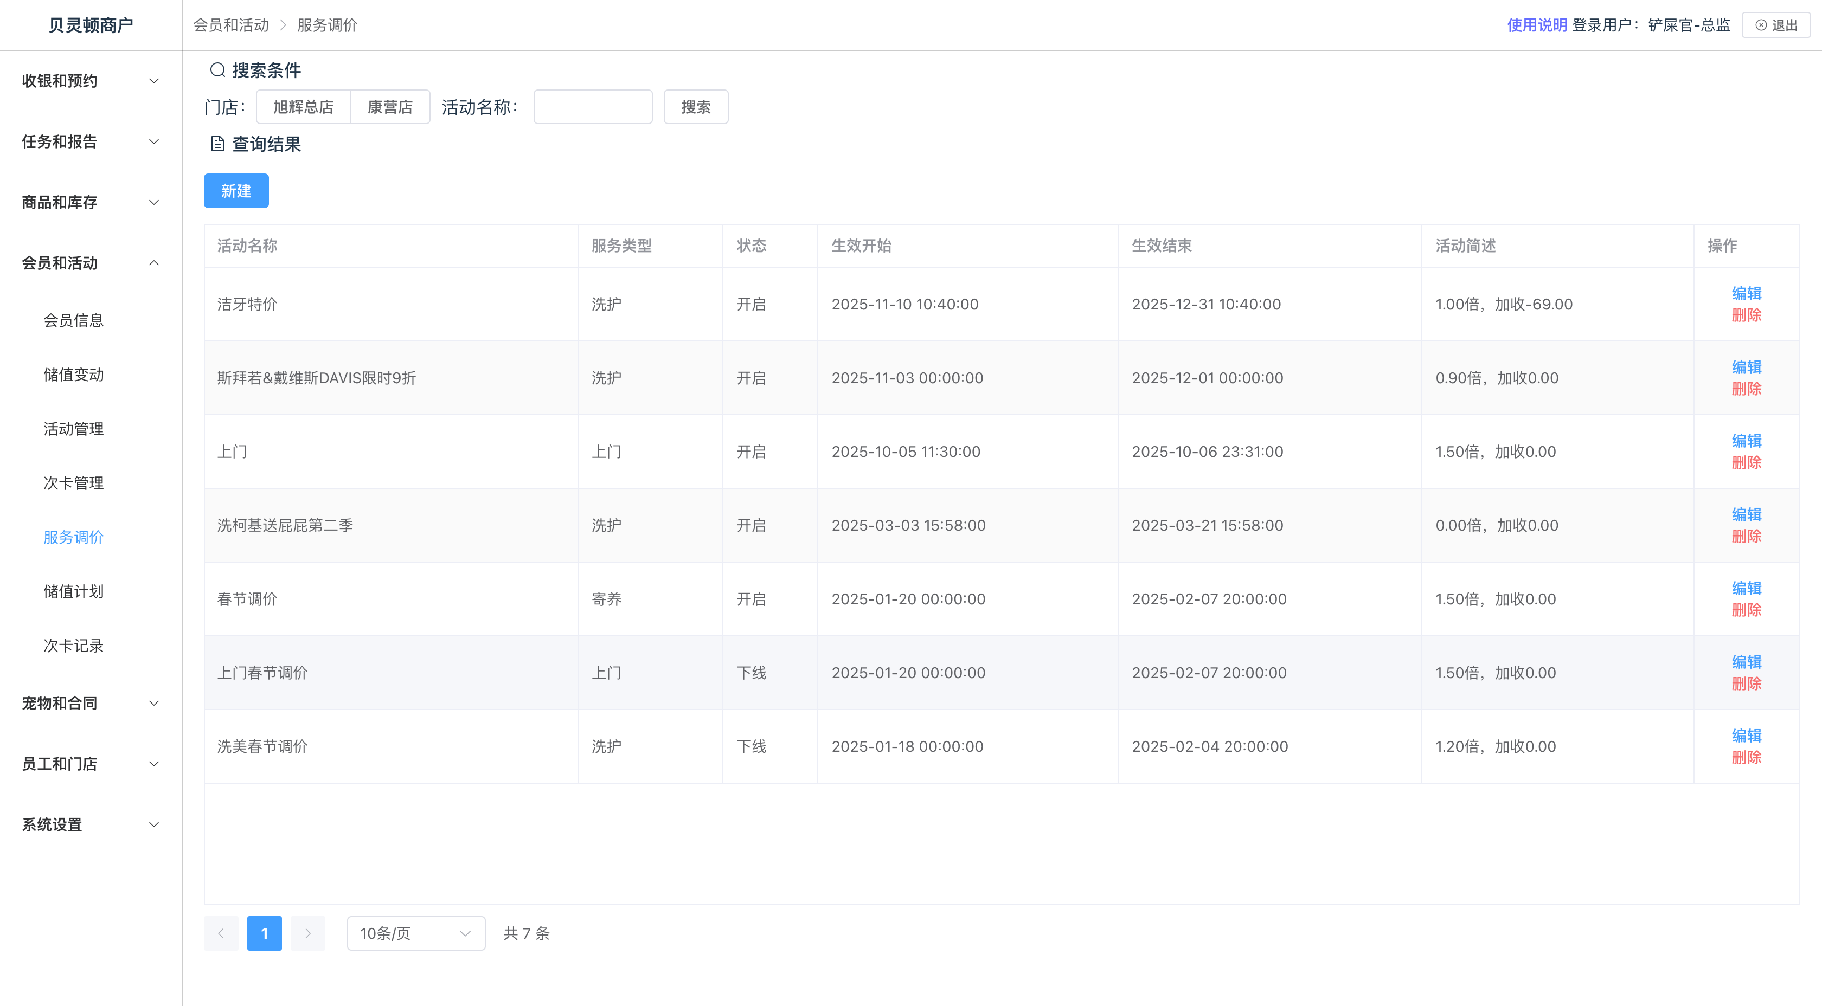Open the 储值计划 submenu item
Image resolution: width=1822 pixels, height=1006 pixels.
coord(74,591)
